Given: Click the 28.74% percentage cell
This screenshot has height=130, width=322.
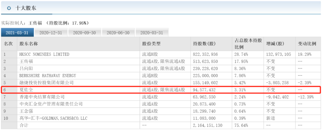Looking at the screenshot, I should click(x=241, y=54).
